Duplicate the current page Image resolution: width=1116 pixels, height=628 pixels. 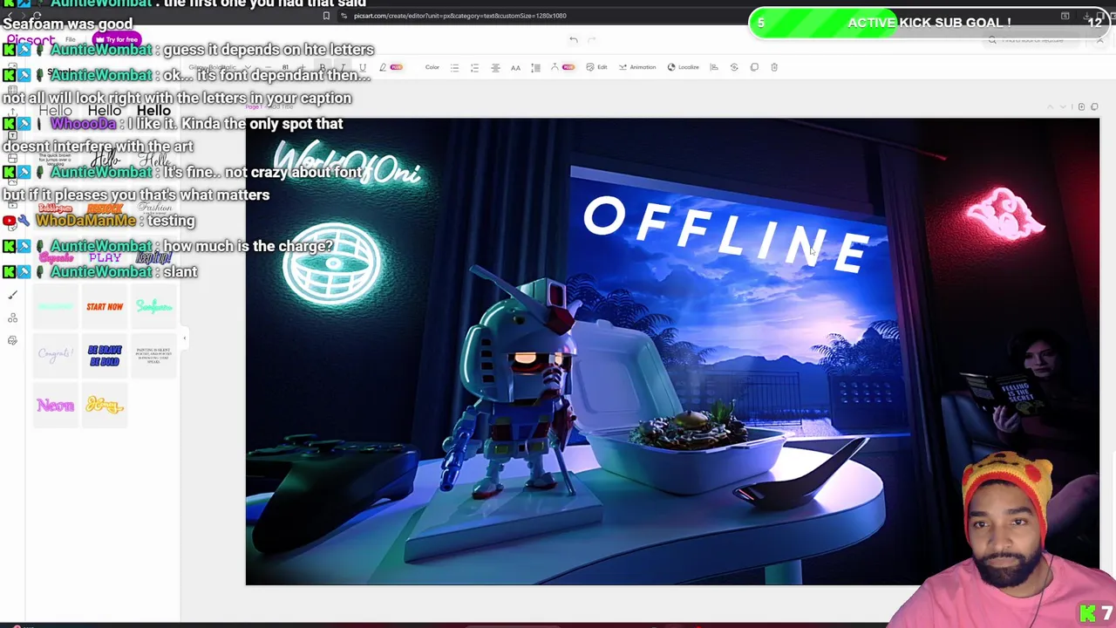(x=1095, y=107)
